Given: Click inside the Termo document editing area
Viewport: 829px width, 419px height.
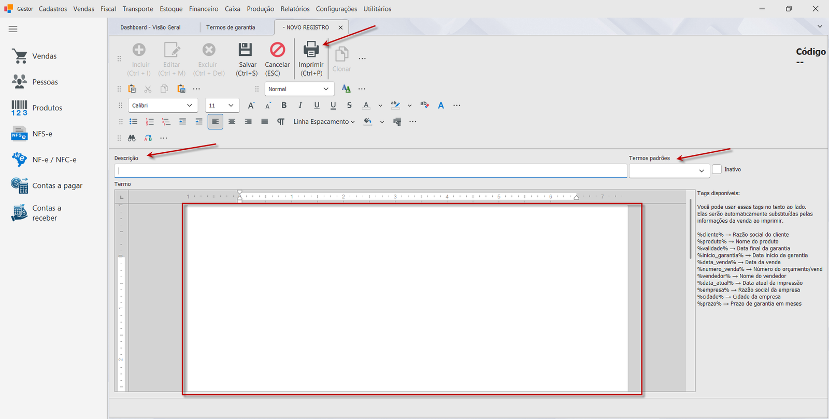Looking at the screenshot, I should [x=407, y=298].
